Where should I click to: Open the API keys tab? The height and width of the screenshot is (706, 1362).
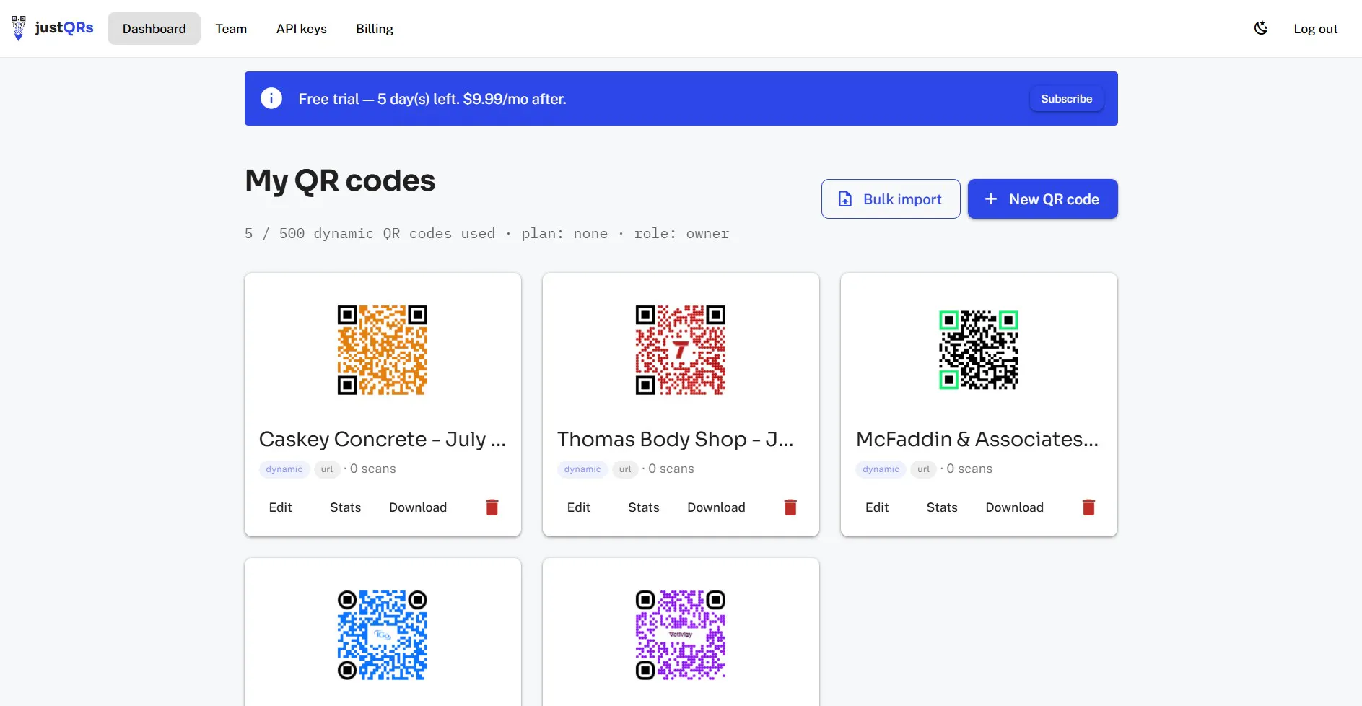(x=301, y=28)
